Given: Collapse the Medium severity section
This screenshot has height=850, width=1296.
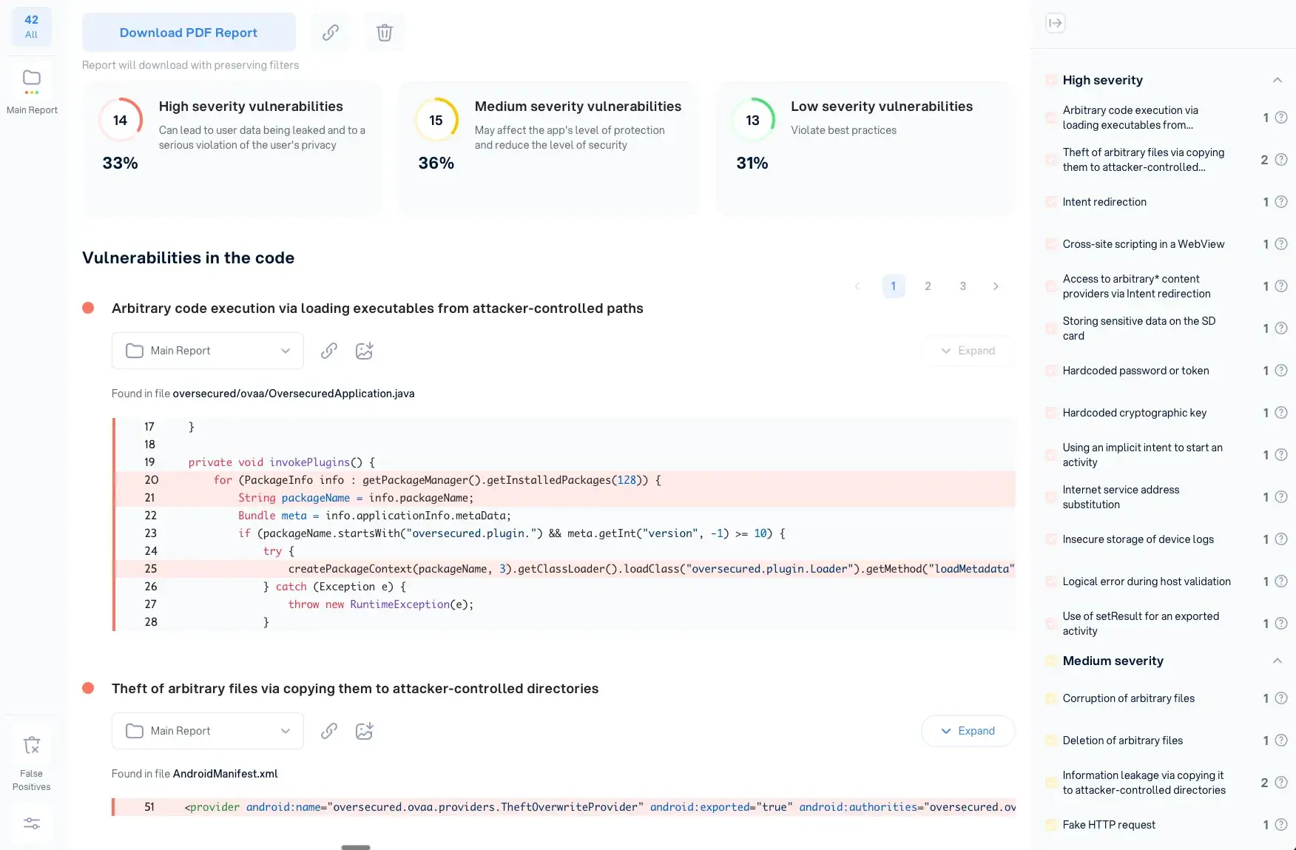Looking at the screenshot, I should (1277, 661).
